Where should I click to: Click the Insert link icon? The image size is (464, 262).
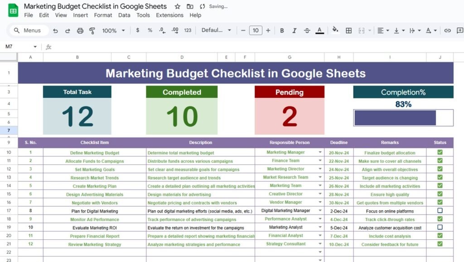pos(448,30)
